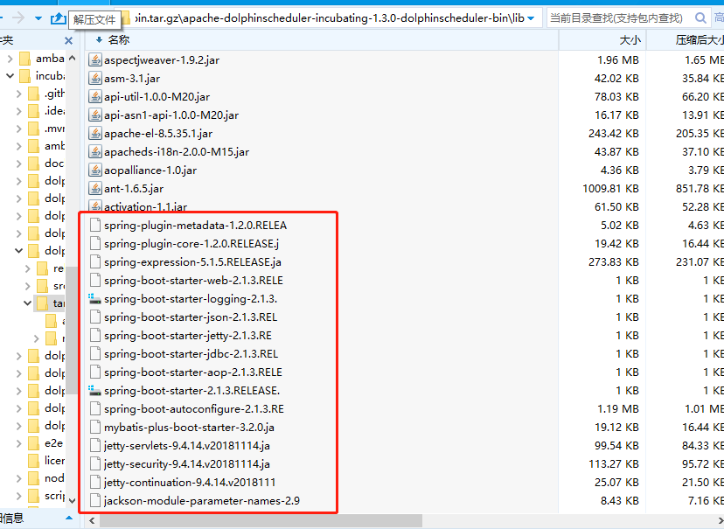Click the spring-boot-starter-jdbc-2.1.3 file icon
The image size is (724, 529).
click(95, 353)
